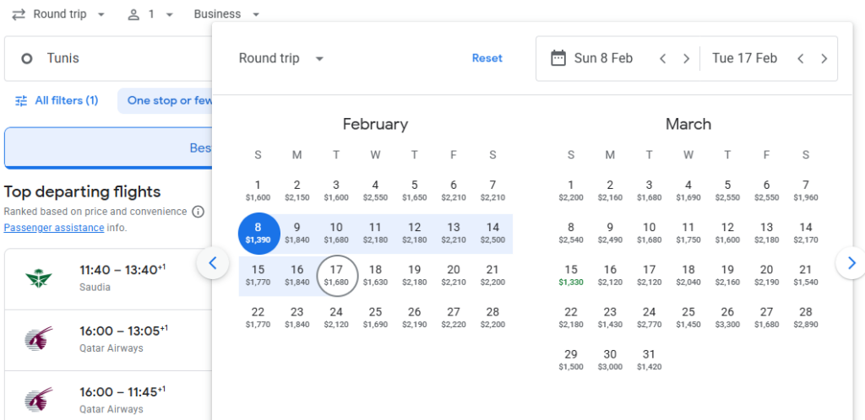Select February 15 priced $1,770
Viewport: 865px width, 420px height.
click(258, 275)
